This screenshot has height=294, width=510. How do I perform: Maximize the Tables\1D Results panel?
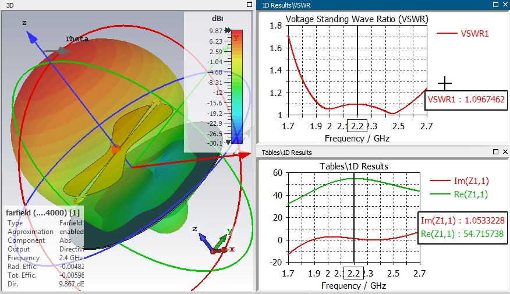[x=495, y=151]
